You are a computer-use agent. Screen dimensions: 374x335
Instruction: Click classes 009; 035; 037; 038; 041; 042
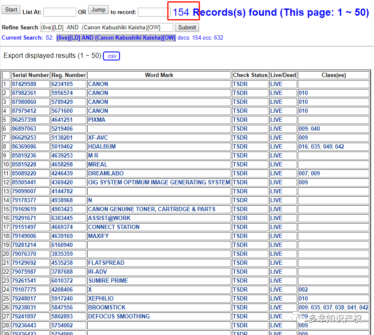tap(334, 308)
